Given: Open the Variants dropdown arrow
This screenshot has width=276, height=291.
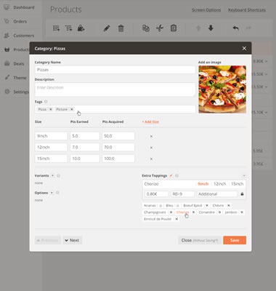Looking at the screenshot, I should (x=52, y=175).
